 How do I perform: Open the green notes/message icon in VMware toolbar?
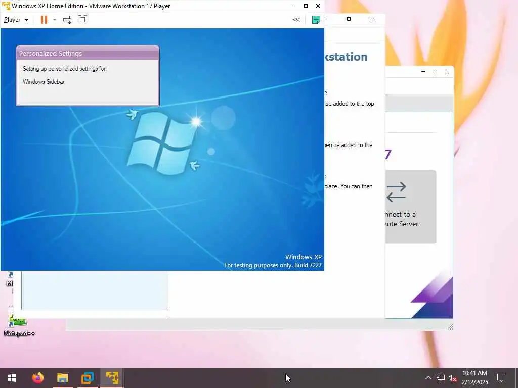click(x=316, y=20)
